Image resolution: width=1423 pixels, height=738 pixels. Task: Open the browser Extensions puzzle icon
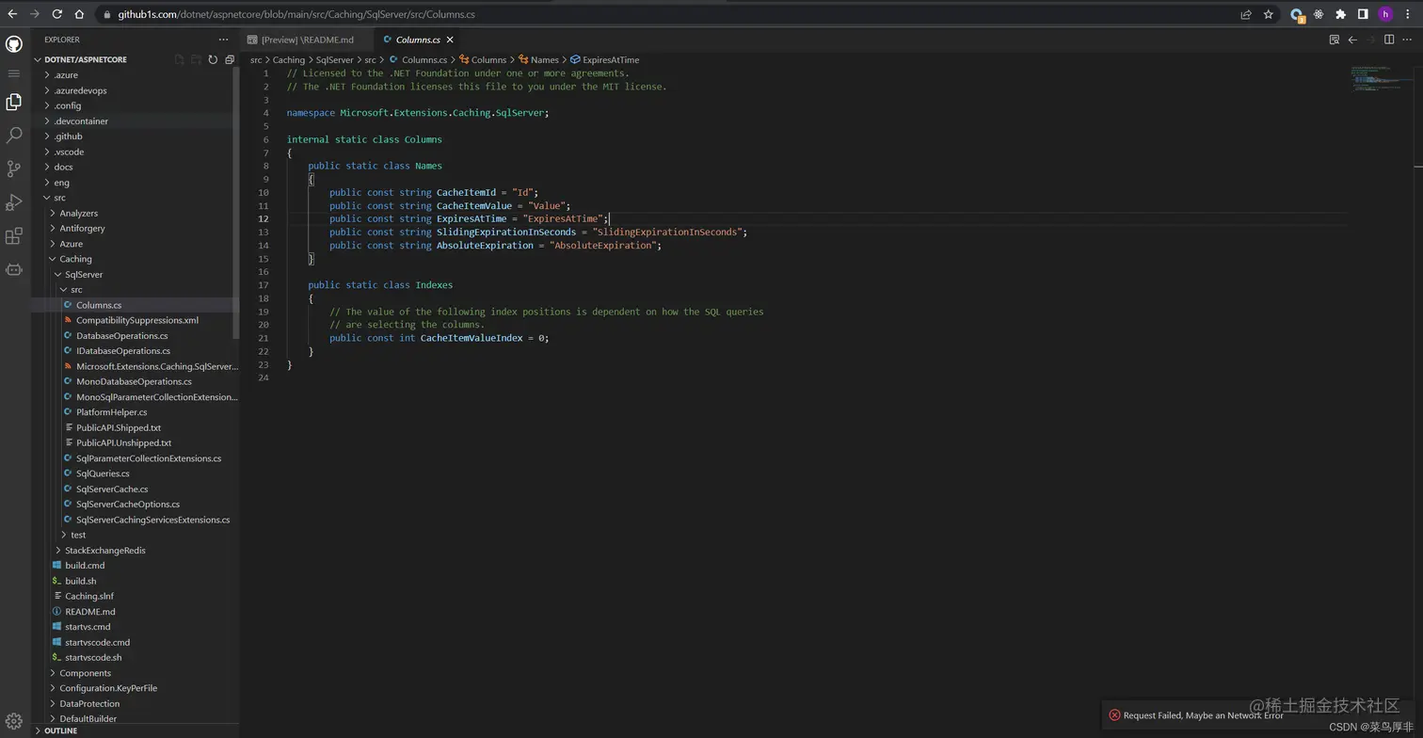[1341, 14]
